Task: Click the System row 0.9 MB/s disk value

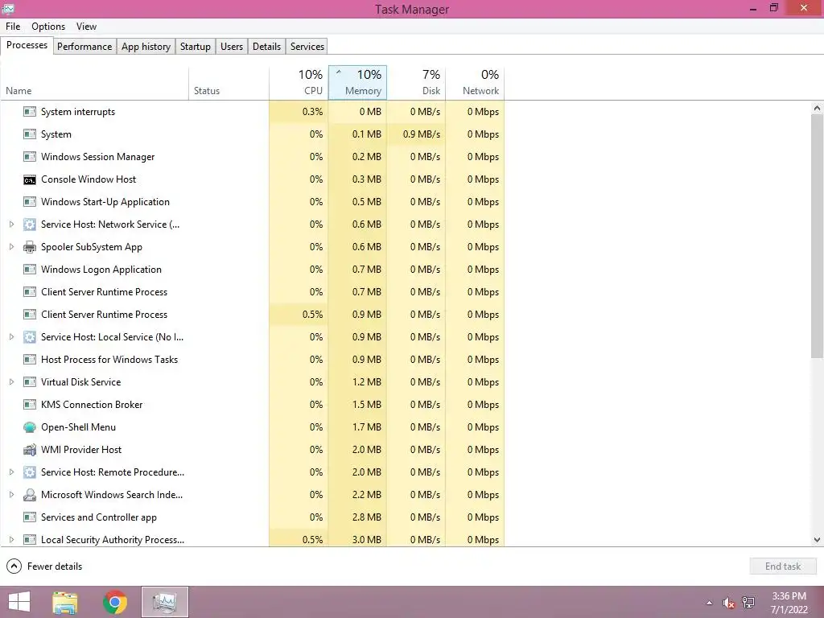Action: click(422, 134)
